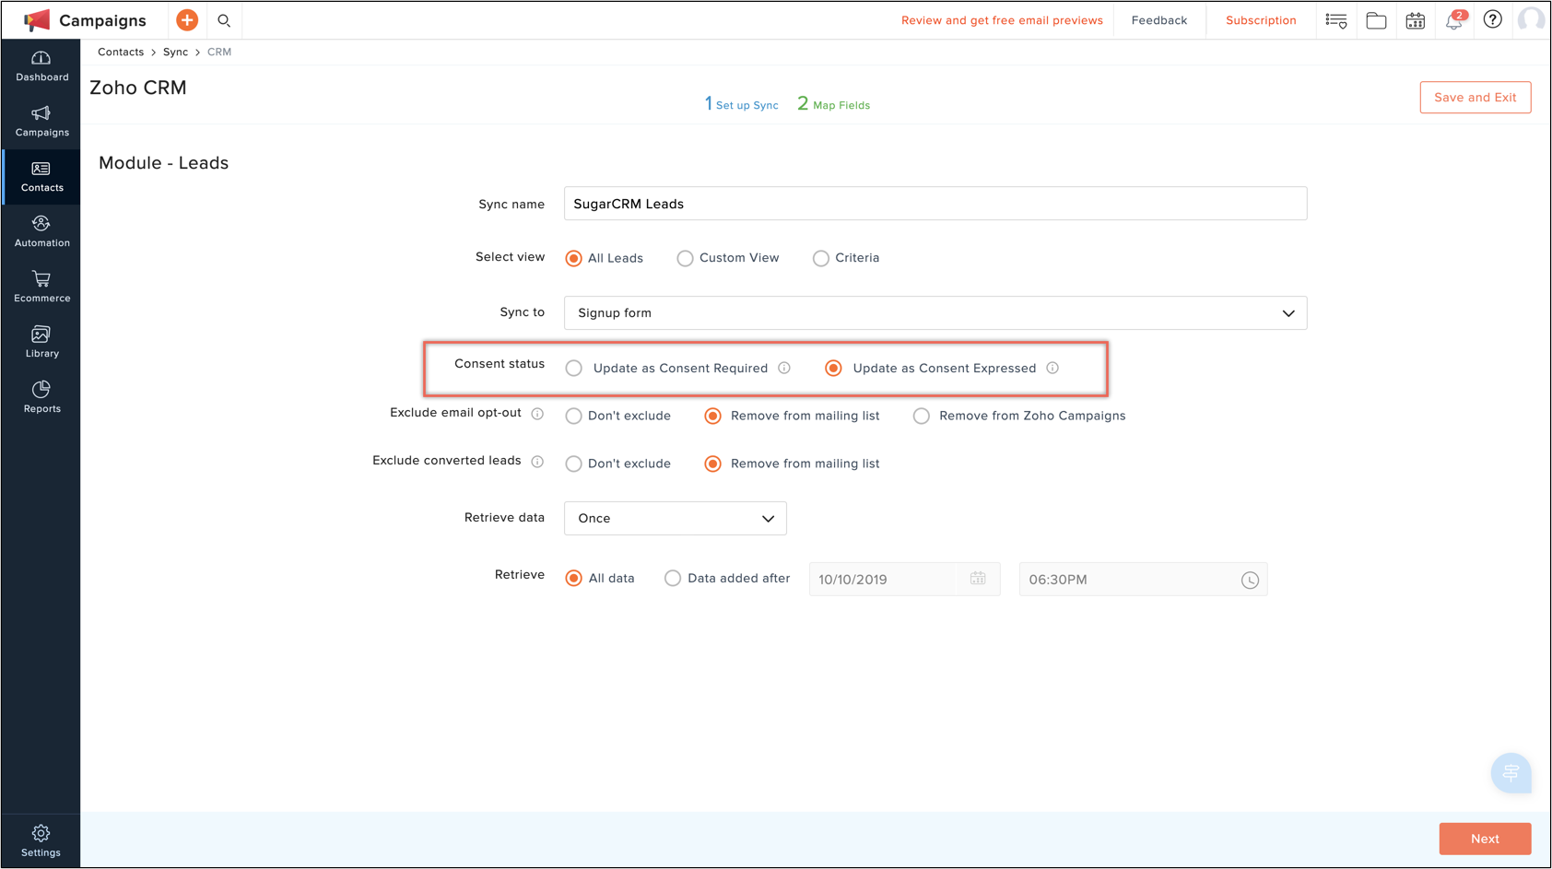The height and width of the screenshot is (869, 1552).
Task: Open the Dashboard section in sidebar
Action: pos(41,66)
